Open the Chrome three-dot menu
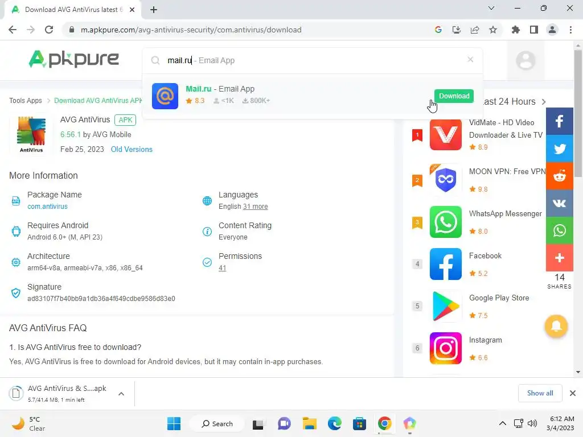Viewport: 583px width, 437px height. point(570,30)
